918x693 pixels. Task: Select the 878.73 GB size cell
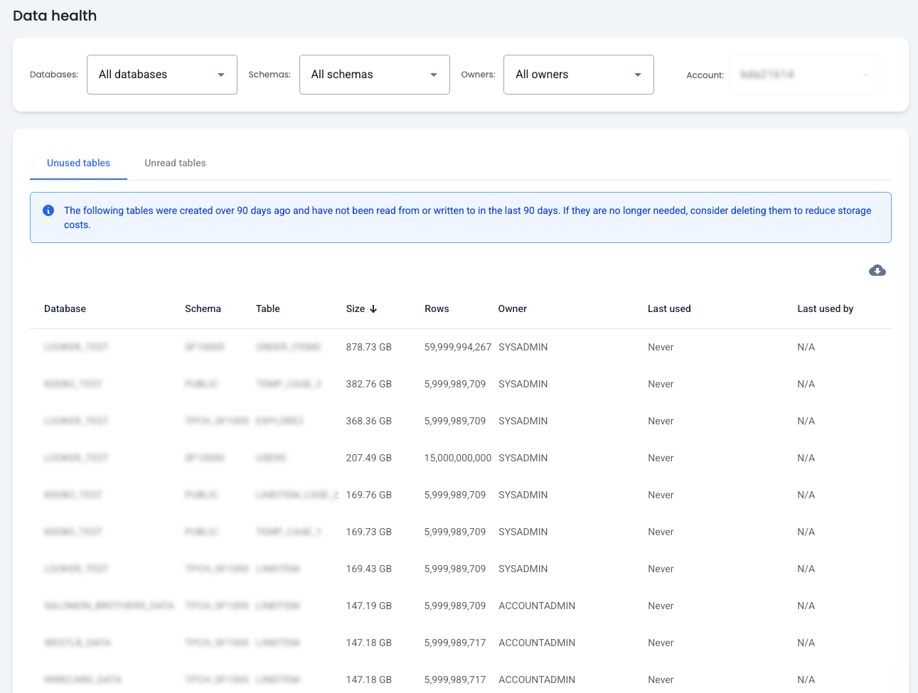(369, 347)
